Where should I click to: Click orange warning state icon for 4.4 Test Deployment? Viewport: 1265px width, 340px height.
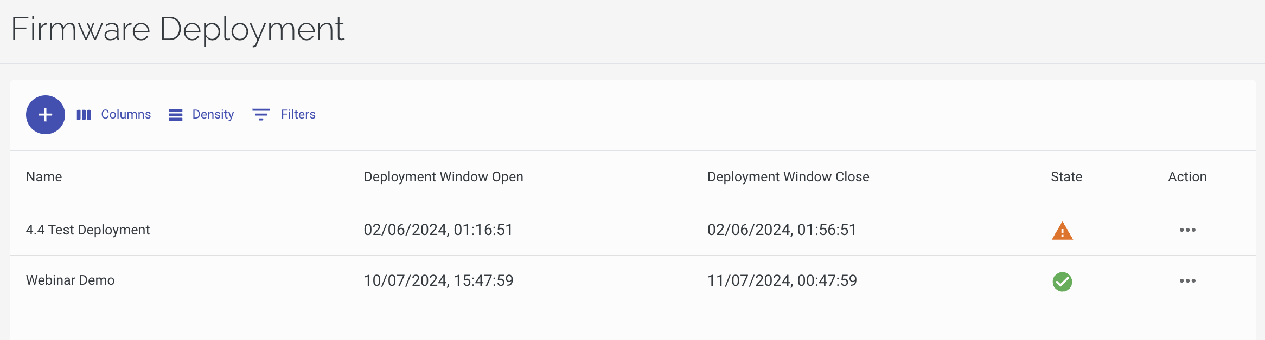1062,231
